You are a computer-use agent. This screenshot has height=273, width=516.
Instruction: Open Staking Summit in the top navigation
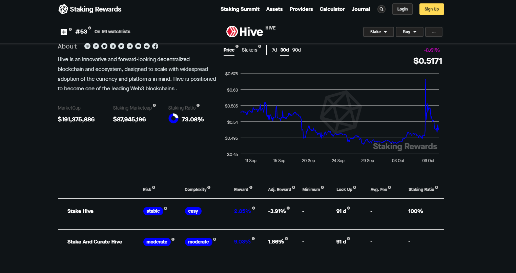pyautogui.click(x=240, y=9)
